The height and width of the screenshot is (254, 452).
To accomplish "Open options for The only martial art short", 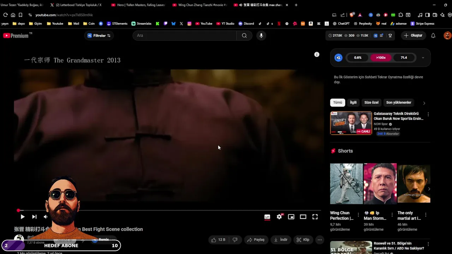I will point(426,215).
